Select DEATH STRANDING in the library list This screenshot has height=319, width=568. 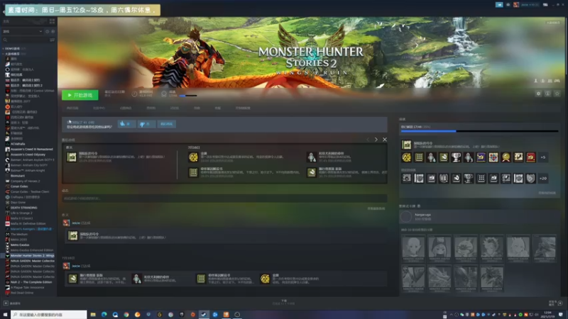tap(23, 208)
